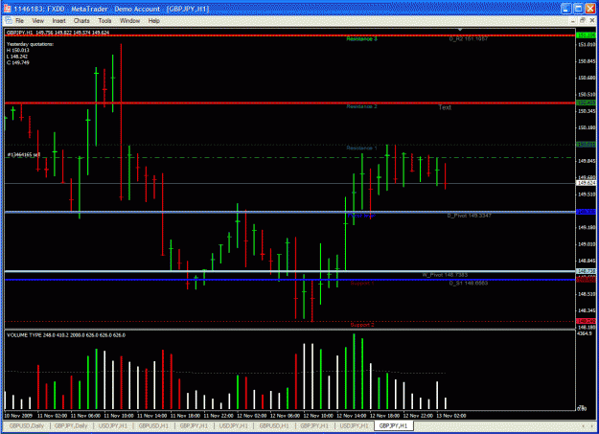599x434 pixels.
Task: Open the View menu
Action: [x=37, y=21]
